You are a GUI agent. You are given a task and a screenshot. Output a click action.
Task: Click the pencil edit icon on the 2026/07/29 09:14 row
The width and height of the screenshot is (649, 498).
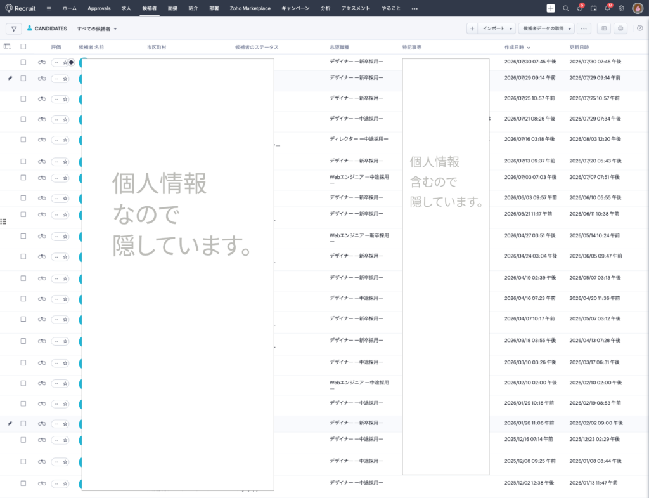tap(10, 78)
